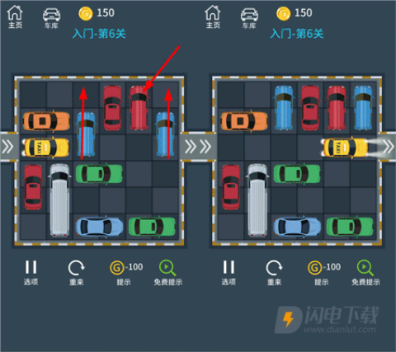Image resolution: width=396 pixels, height=352 pixels.
Task: Restart level using left panel retry icon
Action: (x=77, y=273)
